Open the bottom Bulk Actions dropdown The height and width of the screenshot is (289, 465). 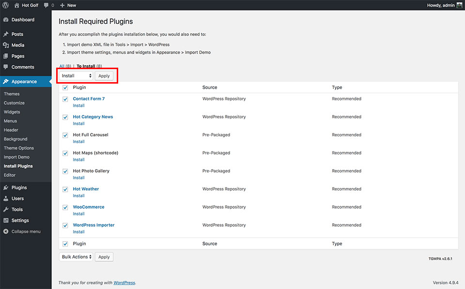click(77, 257)
